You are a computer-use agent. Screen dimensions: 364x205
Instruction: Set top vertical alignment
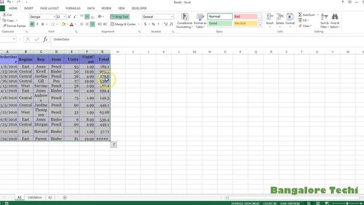point(82,17)
